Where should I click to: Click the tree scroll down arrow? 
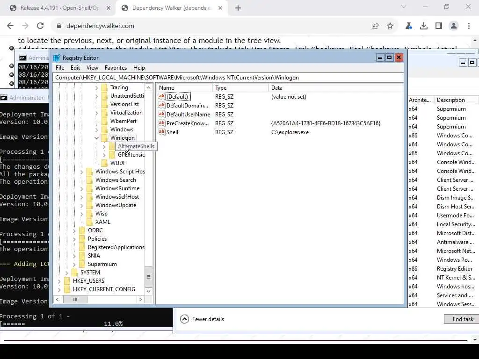148,291
